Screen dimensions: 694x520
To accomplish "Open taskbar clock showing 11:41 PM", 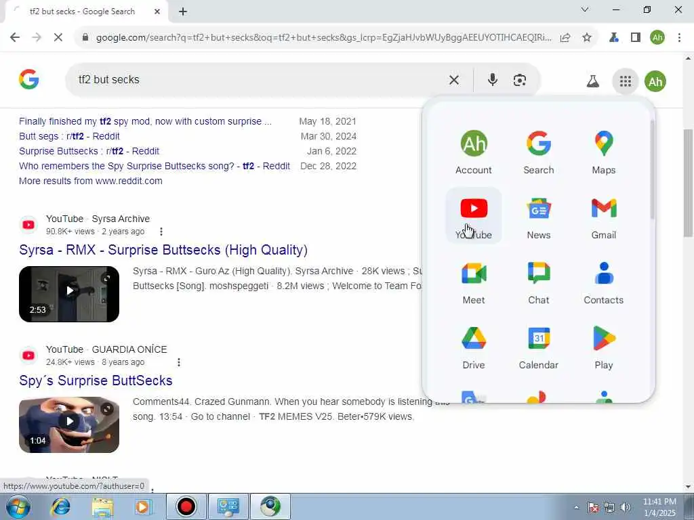I will [x=659, y=507].
